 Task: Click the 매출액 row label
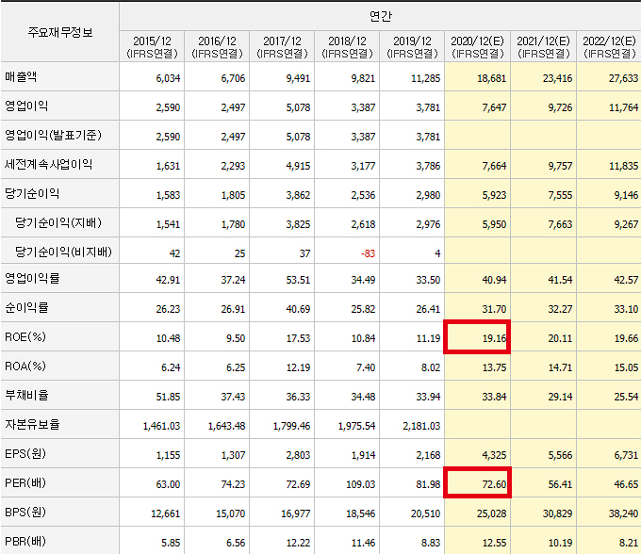click(x=21, y=77)
